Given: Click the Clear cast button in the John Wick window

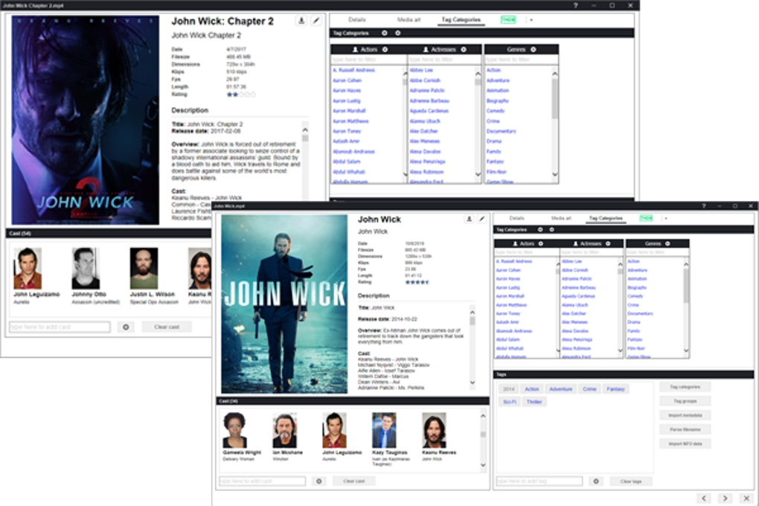Looking at the screenshot, I should 354,481.
